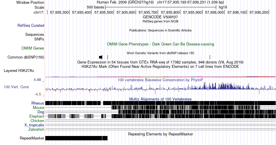This screenshot has width=276, height=145.
Task: Click the 57,935,500 ruler position
Action: pos(103,12)
